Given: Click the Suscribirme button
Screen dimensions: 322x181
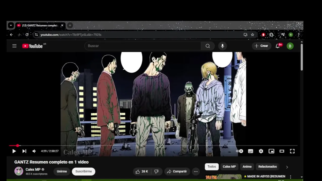Looking at the screenshot, I should 83,171.
